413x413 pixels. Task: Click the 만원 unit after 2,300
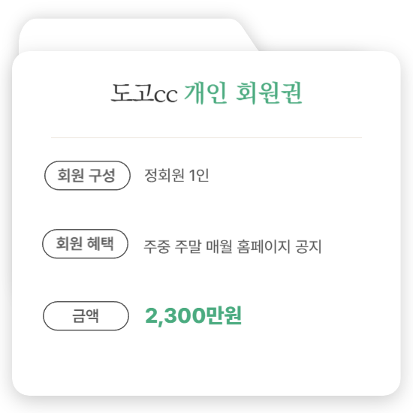(223, 315)
